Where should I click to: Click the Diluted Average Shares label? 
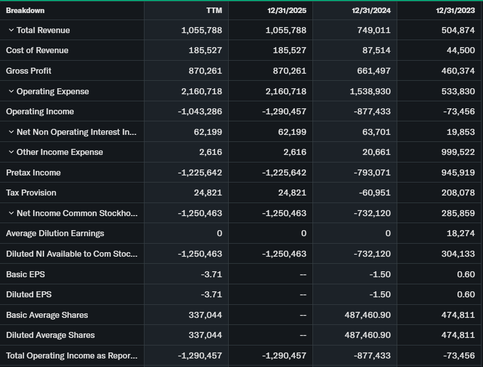(50, 335)
